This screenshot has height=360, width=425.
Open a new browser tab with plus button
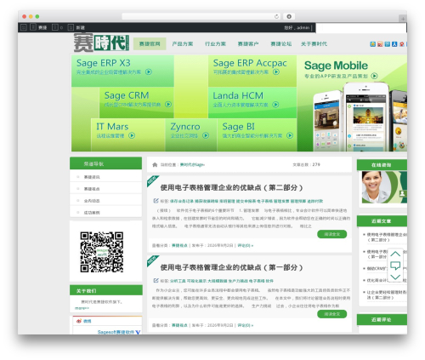tap(403, 19)
